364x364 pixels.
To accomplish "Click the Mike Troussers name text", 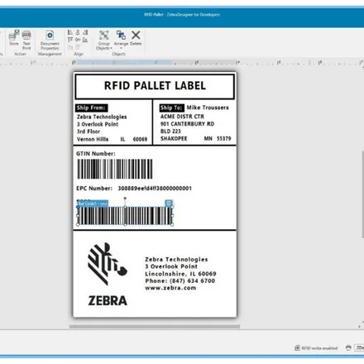I will click(x=208, y=108).
